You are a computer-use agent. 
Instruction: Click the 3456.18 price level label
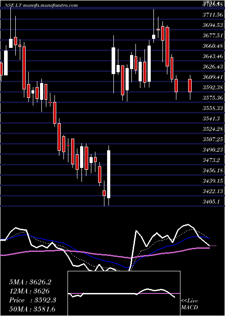pyautogui.click(x=213, y=171)
